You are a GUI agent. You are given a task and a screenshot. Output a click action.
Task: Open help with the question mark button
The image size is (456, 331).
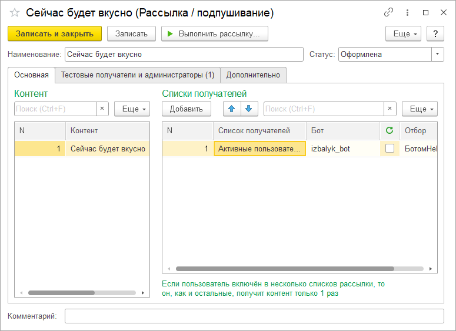coord(435,33)
